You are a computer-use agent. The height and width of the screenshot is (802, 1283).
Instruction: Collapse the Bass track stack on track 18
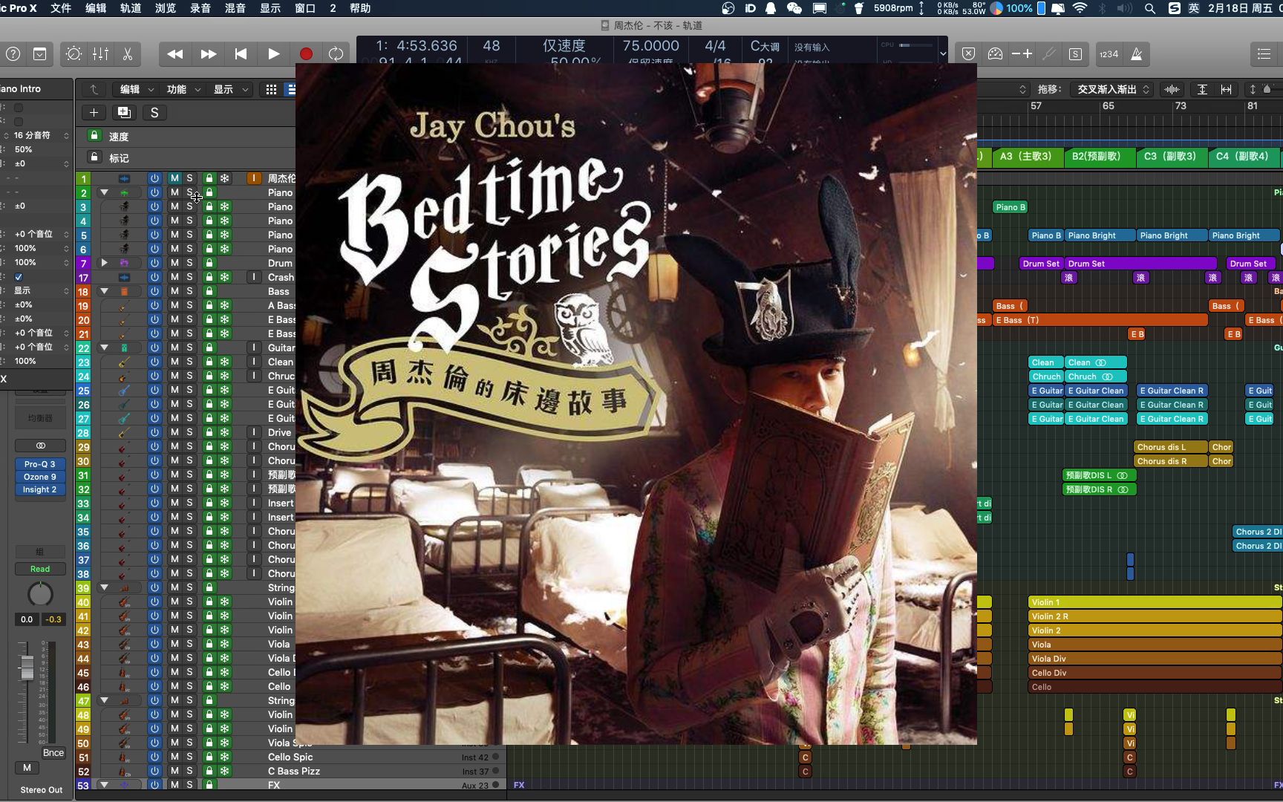(104, 291)
